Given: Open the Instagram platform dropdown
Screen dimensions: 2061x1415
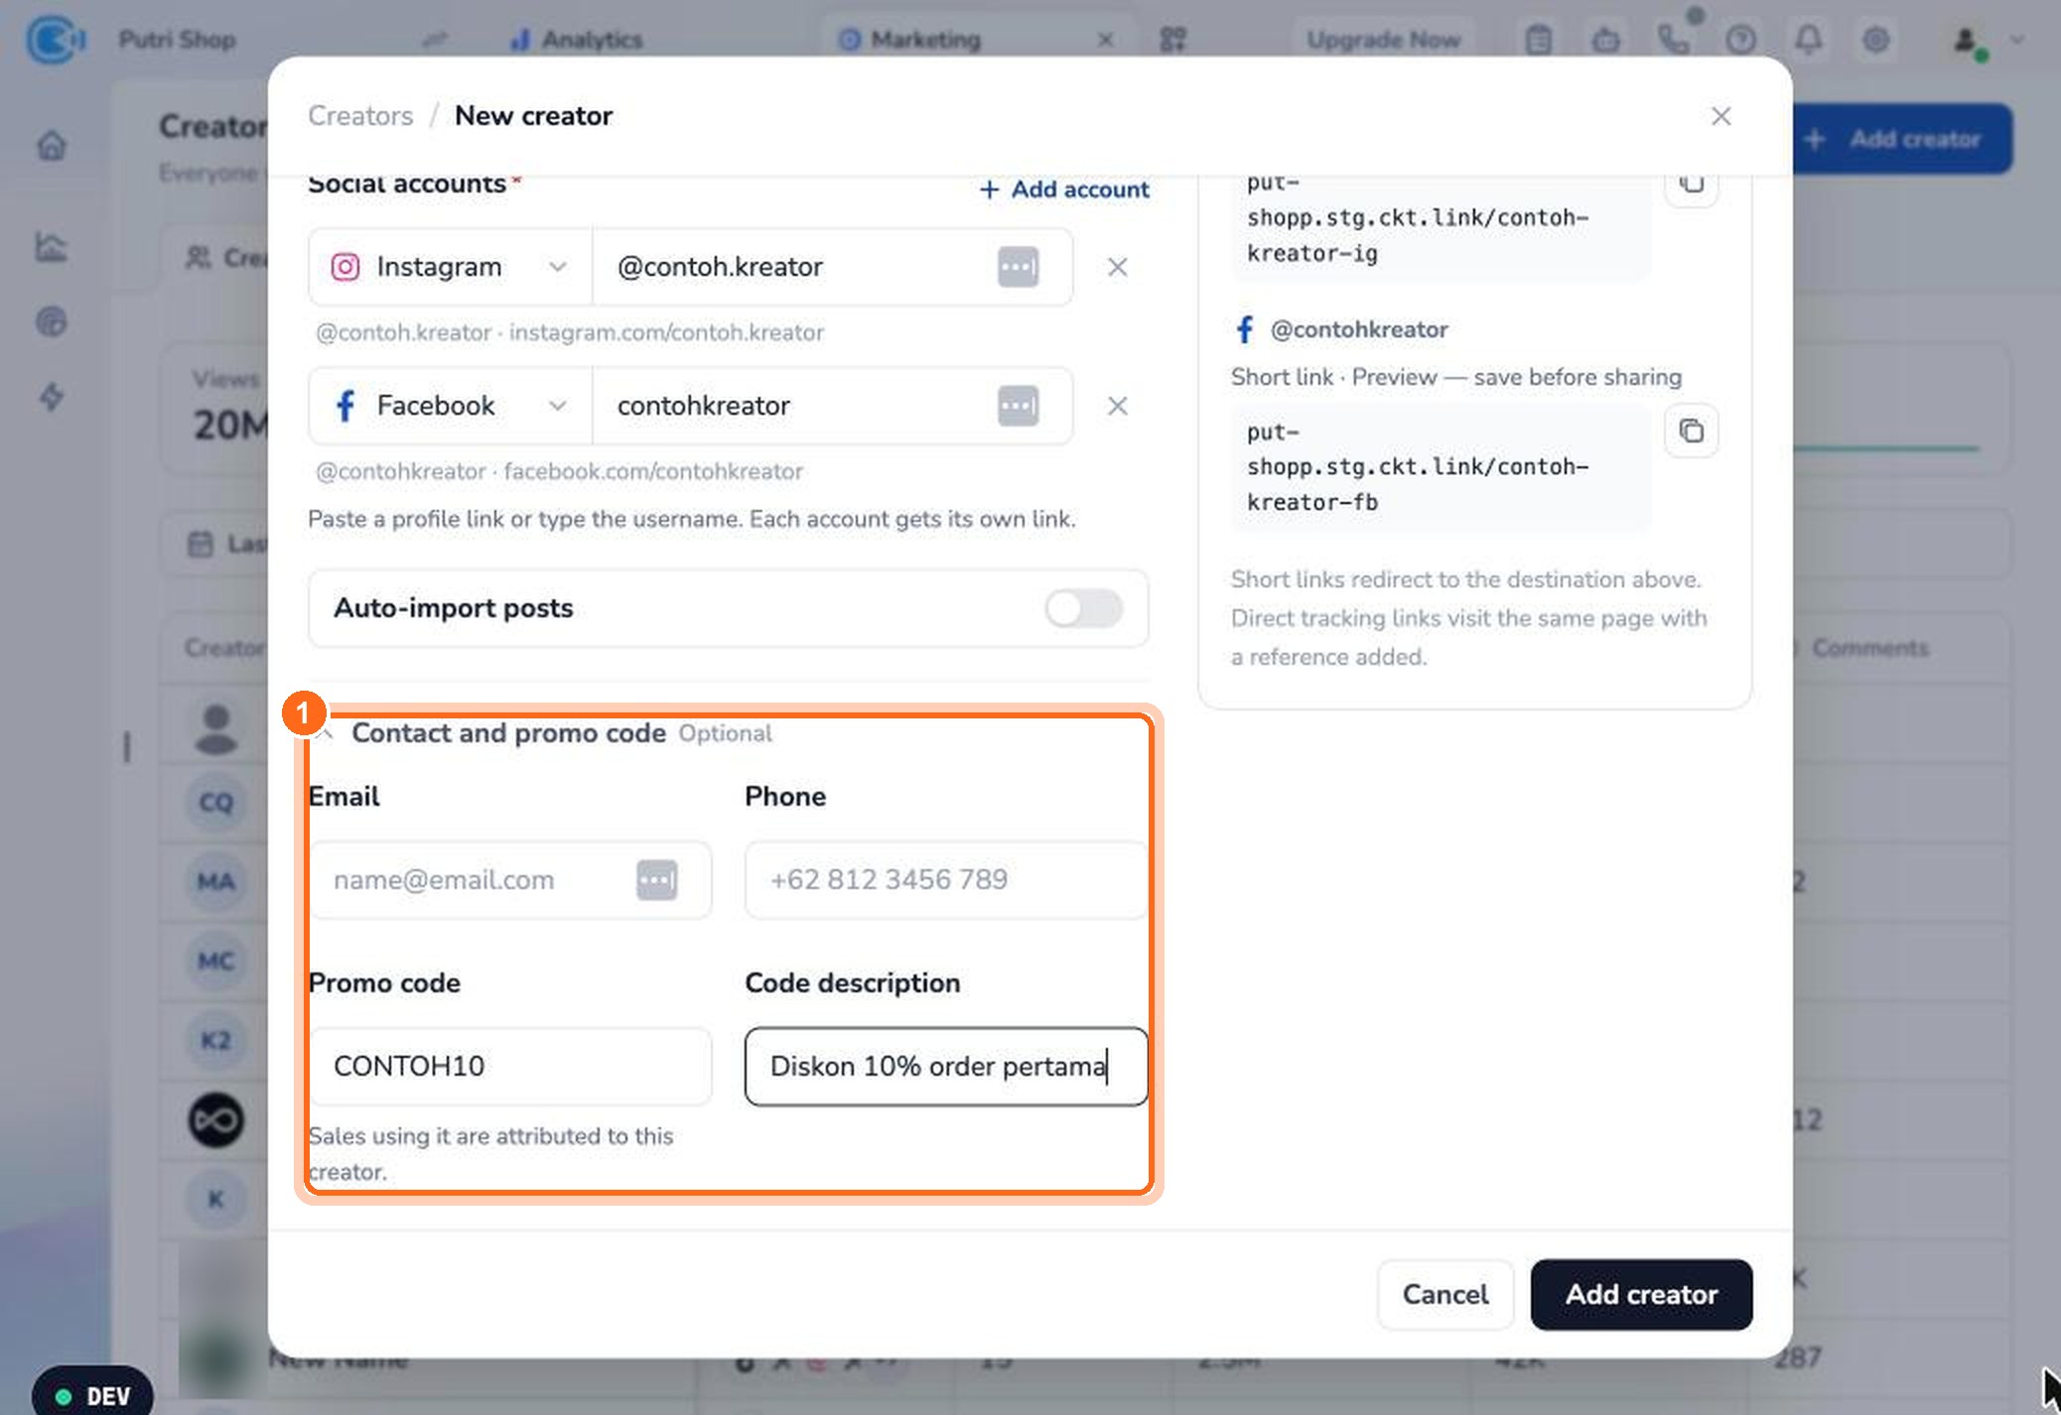Looking at the screenshot, I should pos(451,267).
